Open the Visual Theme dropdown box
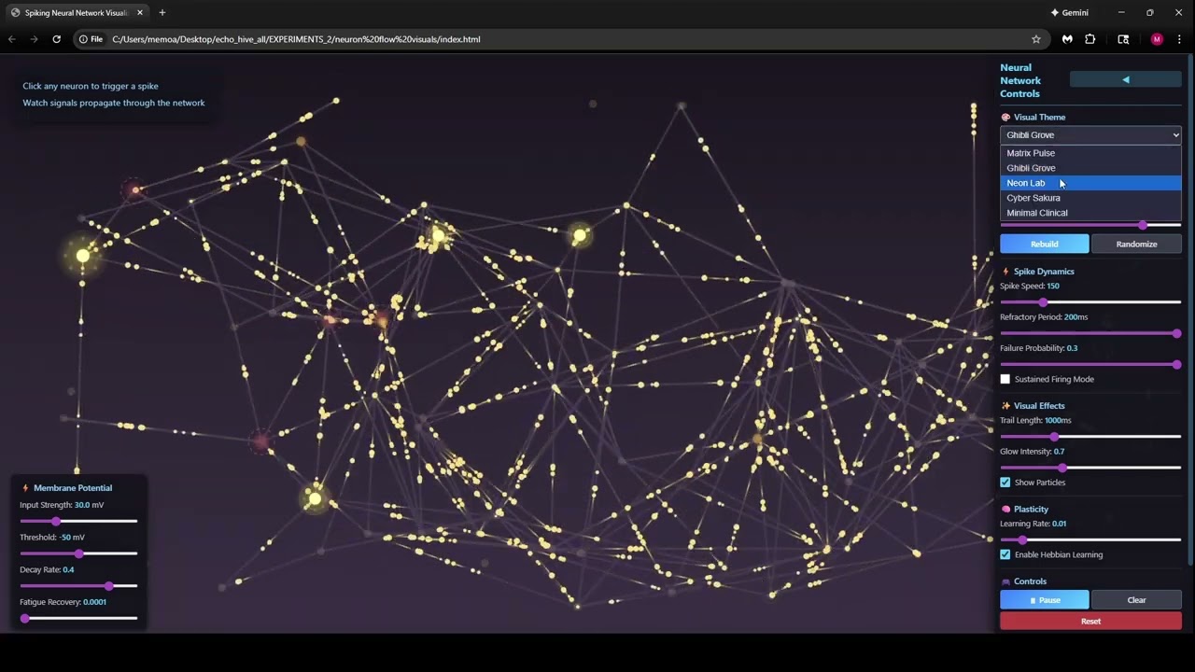Image resolution: width=1195 pixels, height=672 pixels. tap(1090, 135)
